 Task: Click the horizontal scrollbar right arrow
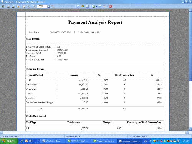point(187,132)
